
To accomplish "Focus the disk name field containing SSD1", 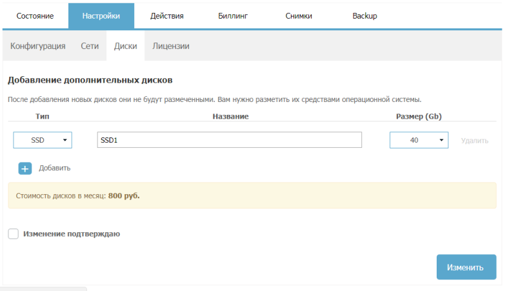I will click(229, 140).
